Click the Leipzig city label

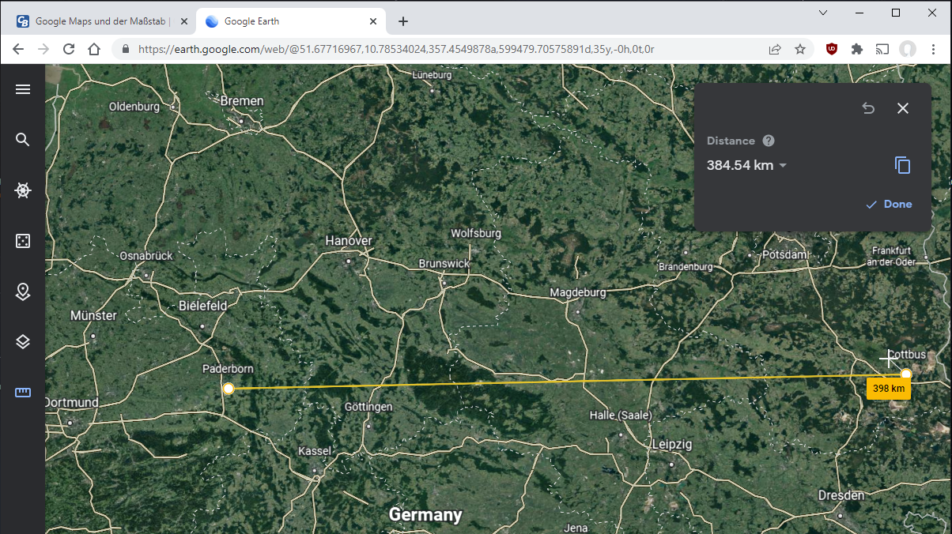pyautogui.click(x=671, y=445)
